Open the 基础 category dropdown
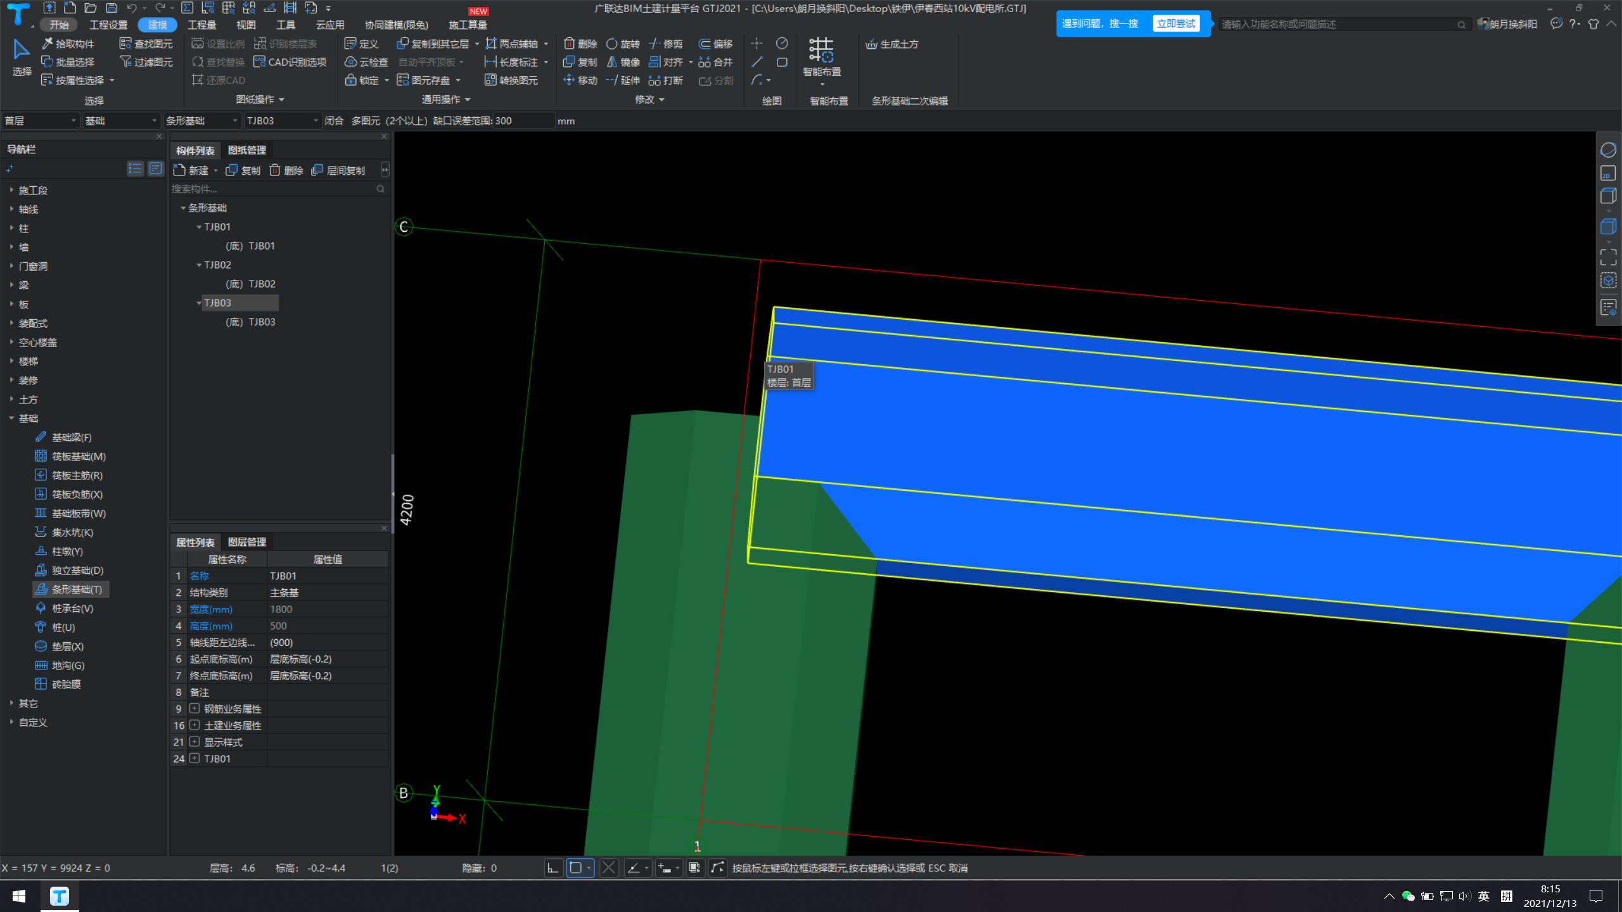 click(120, 120)
